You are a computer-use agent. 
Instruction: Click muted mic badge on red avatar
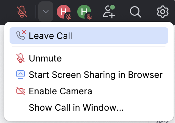pos(69,17)
